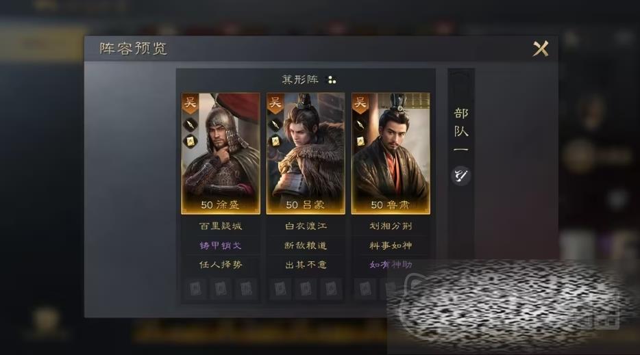Click the middle empty equipment slot under 吕蒙
The image size is (640, 355).
pyautogui.click(x=306, y=289)
